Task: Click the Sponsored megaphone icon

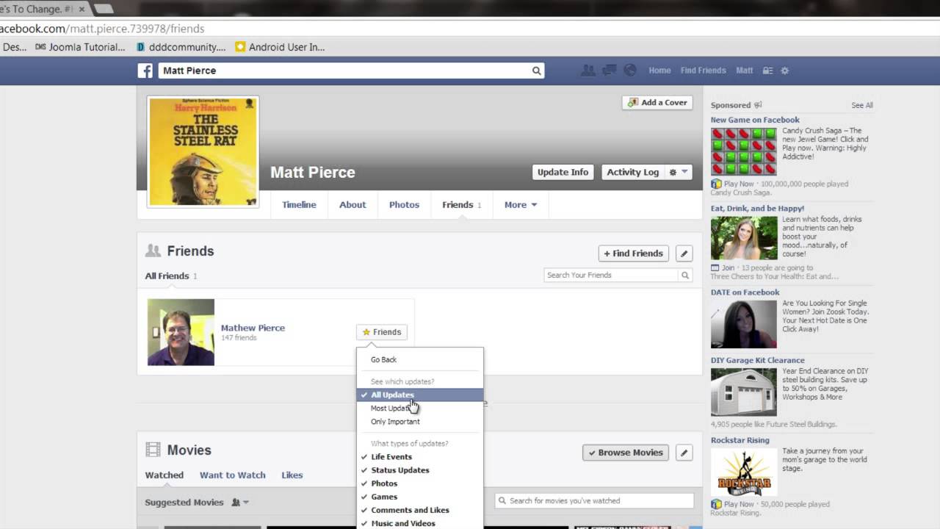Action: click(758, 105)
